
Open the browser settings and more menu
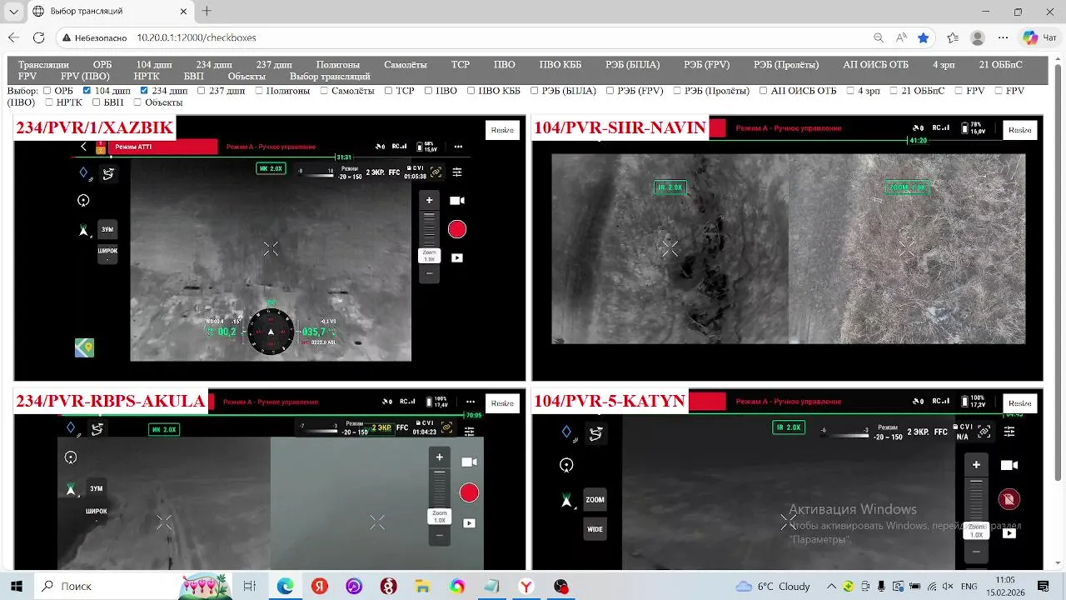pos(1004,37)
